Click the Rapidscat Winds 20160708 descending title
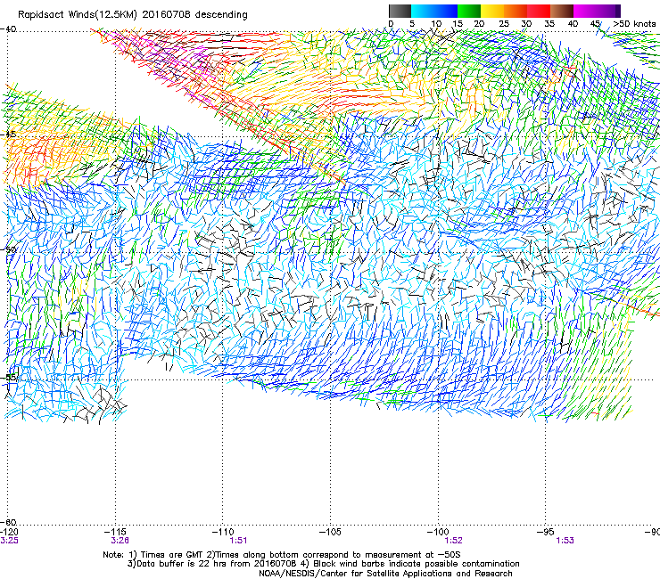 (133, 15)
